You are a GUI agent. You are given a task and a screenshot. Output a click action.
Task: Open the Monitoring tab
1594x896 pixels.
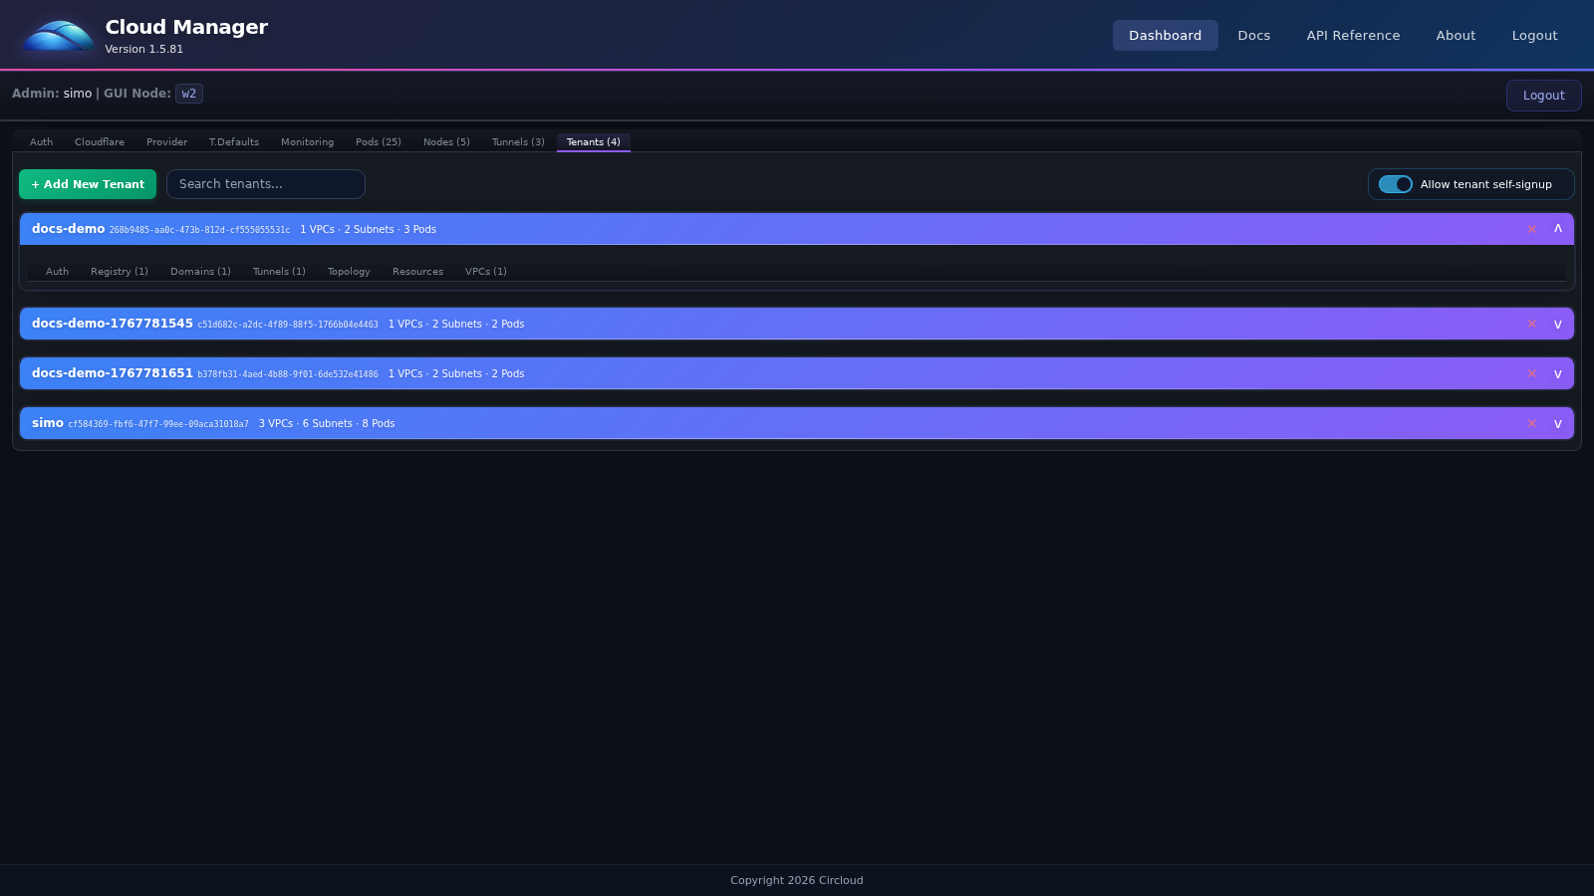coord(307,141)
